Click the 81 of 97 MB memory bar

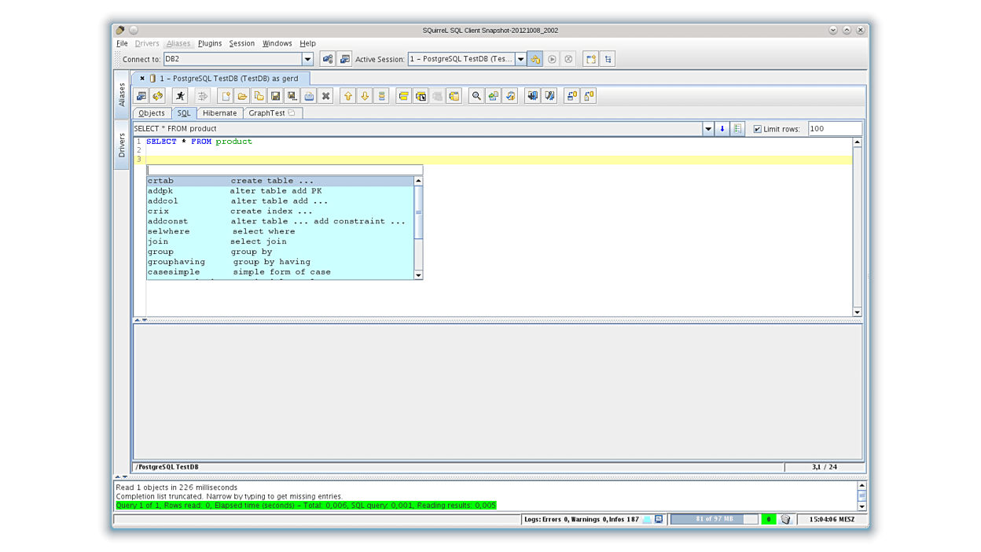pos(714,519)
